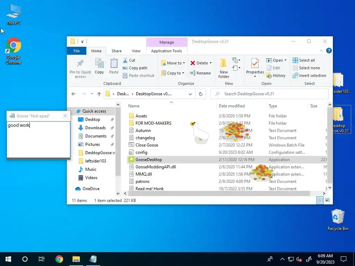Click Edit in Open group
This screenshot has width=355, height=266.
tap(273, 68)
